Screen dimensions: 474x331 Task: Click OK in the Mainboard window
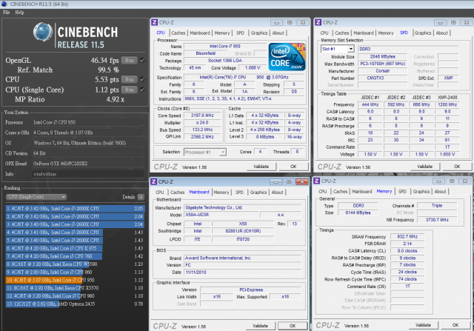[293, 326]
